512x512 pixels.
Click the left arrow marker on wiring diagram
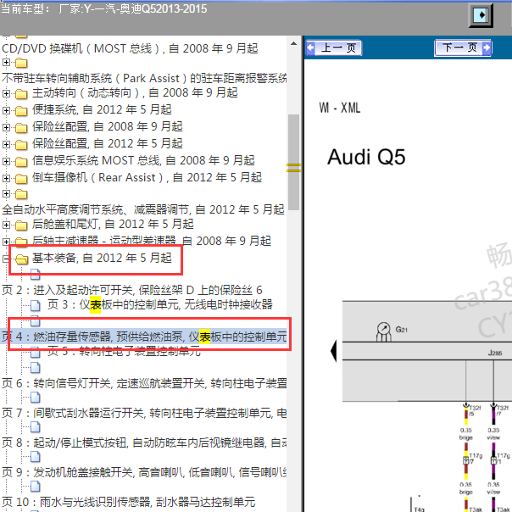[334, 351]
